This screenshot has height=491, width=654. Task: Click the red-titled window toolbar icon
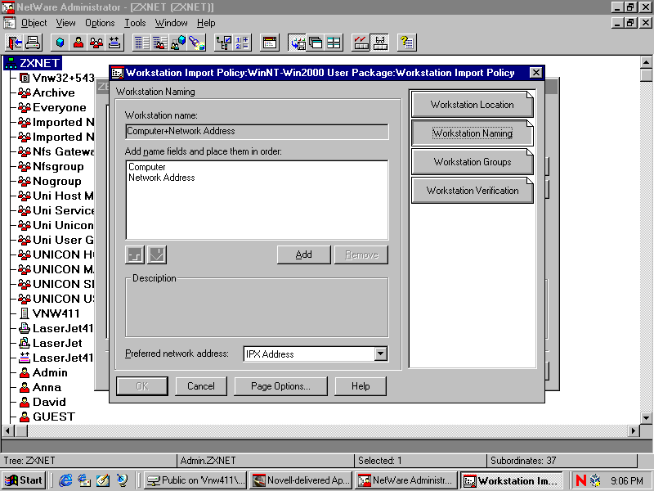[x=270, y=43]
